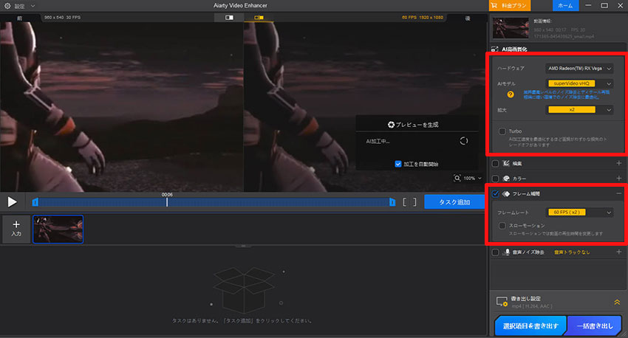
Task: Click the timeline end trim handle
Action: click(392, 202)
